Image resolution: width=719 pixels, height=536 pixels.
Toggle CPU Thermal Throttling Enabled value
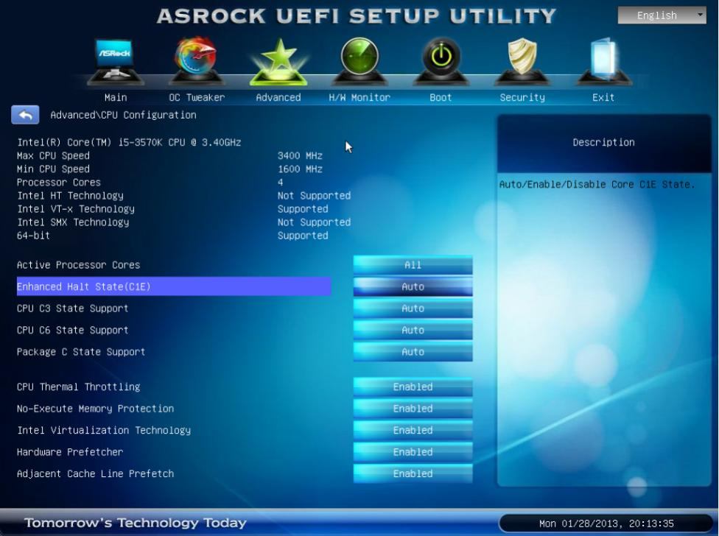tap(413, 387)
